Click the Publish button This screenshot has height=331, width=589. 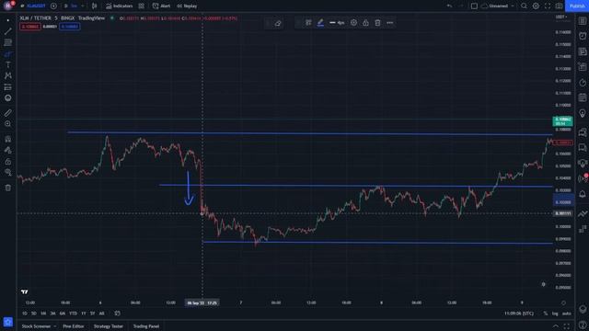[x=577, y=6]
